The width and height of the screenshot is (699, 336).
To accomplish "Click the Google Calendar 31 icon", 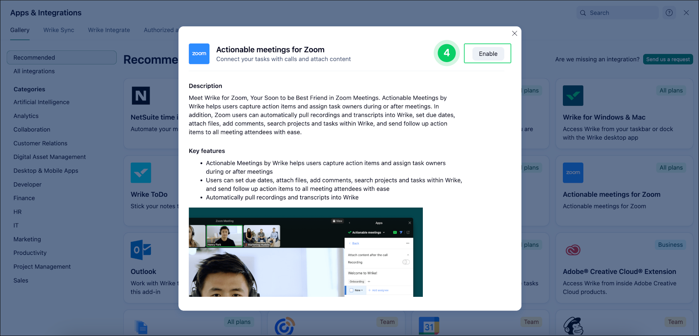I will coord(429,326).
